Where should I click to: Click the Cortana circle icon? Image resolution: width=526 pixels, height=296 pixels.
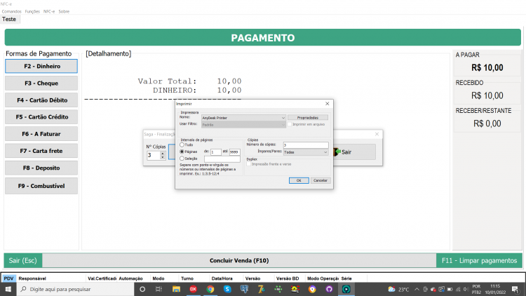pos(142,289)
